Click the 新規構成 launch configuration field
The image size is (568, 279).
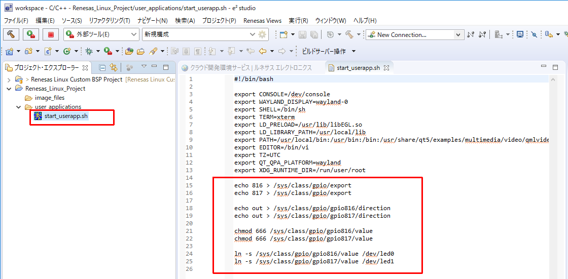[x=195, y=34]
